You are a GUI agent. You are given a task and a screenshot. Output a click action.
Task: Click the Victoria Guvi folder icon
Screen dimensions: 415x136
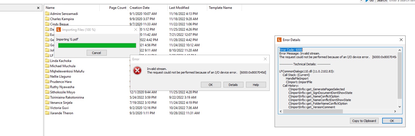point(47,108)
